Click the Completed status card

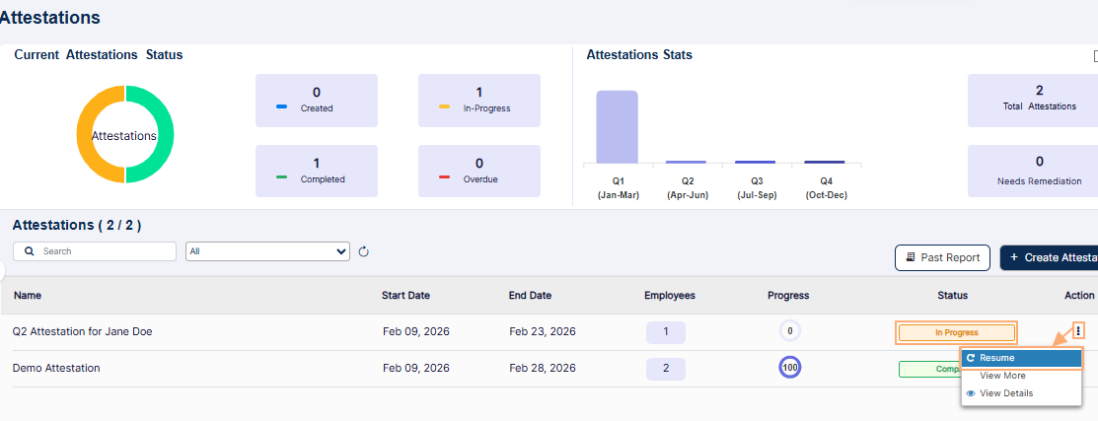316,171
